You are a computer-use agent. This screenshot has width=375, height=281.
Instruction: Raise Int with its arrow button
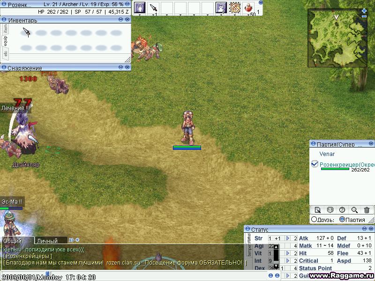click(x=288, y=261)
